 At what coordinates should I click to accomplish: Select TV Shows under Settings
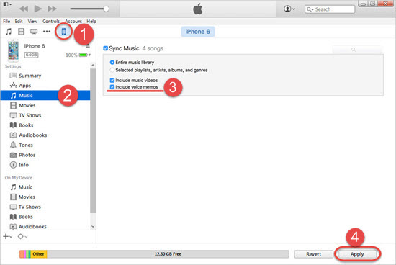pyautogui.click(x=30, y=115)
